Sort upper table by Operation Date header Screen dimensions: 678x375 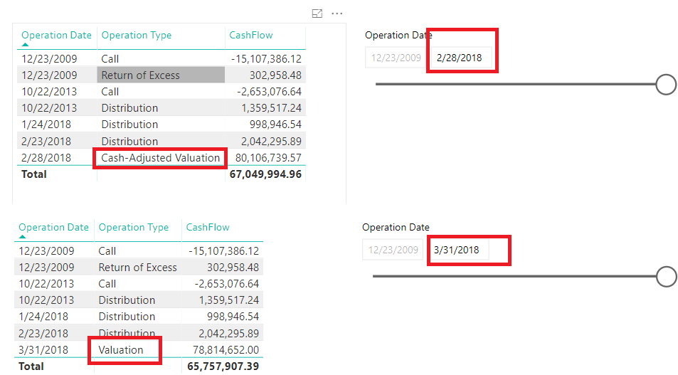pos(57,35)
